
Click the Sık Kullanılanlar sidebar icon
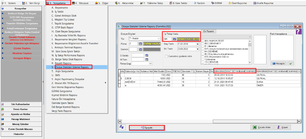[3, 104]
